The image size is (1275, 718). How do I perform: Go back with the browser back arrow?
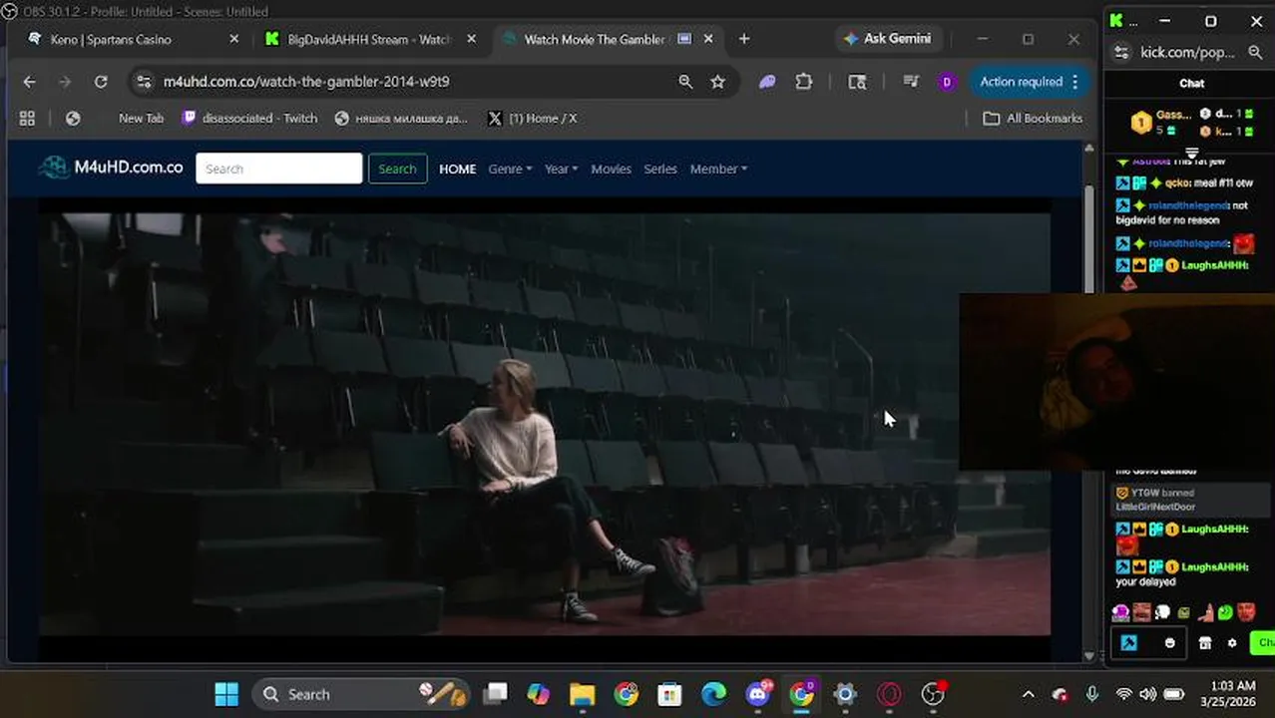click(29, 82)
